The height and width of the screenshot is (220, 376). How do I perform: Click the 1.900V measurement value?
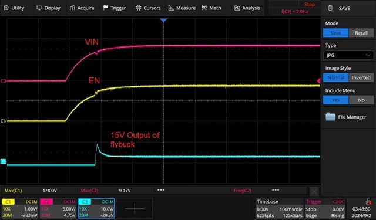(x=49, y=191)
